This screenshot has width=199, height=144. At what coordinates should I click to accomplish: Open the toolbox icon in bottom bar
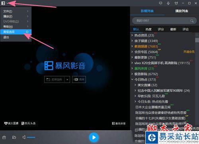[4, 137]
